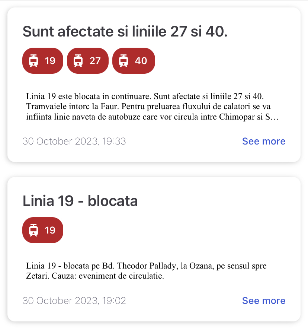
Task: Select line 19 badge under 'Linia 19 - blocata'
Action: (43, 230)
